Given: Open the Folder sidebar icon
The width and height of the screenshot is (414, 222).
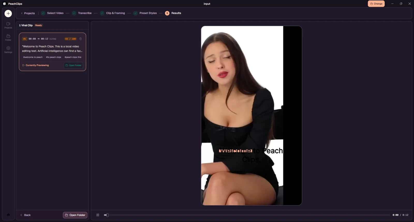Looking at the screenshot, I should pyautogui.click(x=8, y=37).
